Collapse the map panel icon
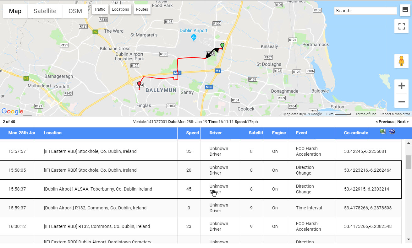Screen dimensions: 412x248 404,10
